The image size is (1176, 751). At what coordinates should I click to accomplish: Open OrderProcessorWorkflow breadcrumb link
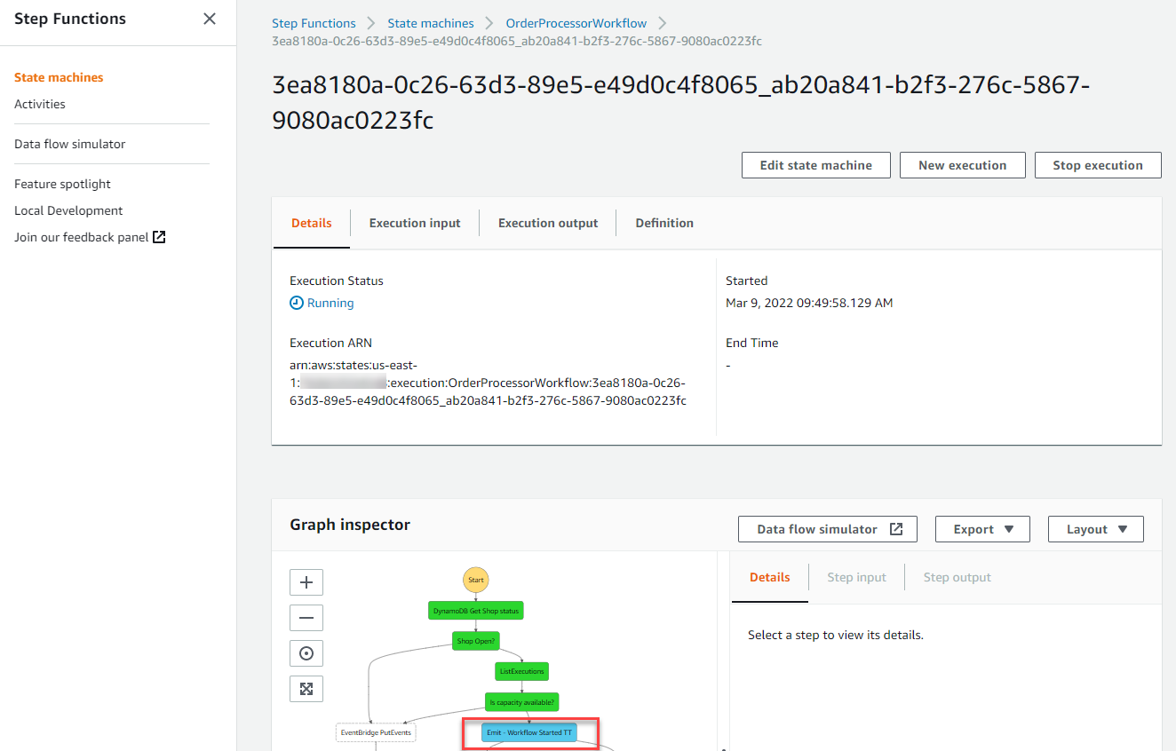click(576, 23)
